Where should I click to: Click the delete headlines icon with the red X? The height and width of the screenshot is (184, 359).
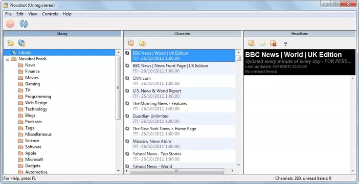pos(273,43)
